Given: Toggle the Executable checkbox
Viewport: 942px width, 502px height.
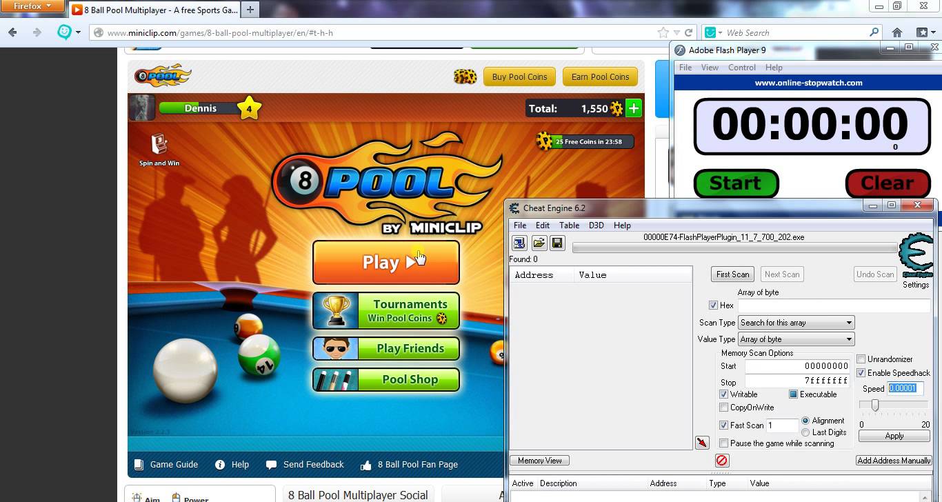Looking at the screenshot, I should 793,394.
